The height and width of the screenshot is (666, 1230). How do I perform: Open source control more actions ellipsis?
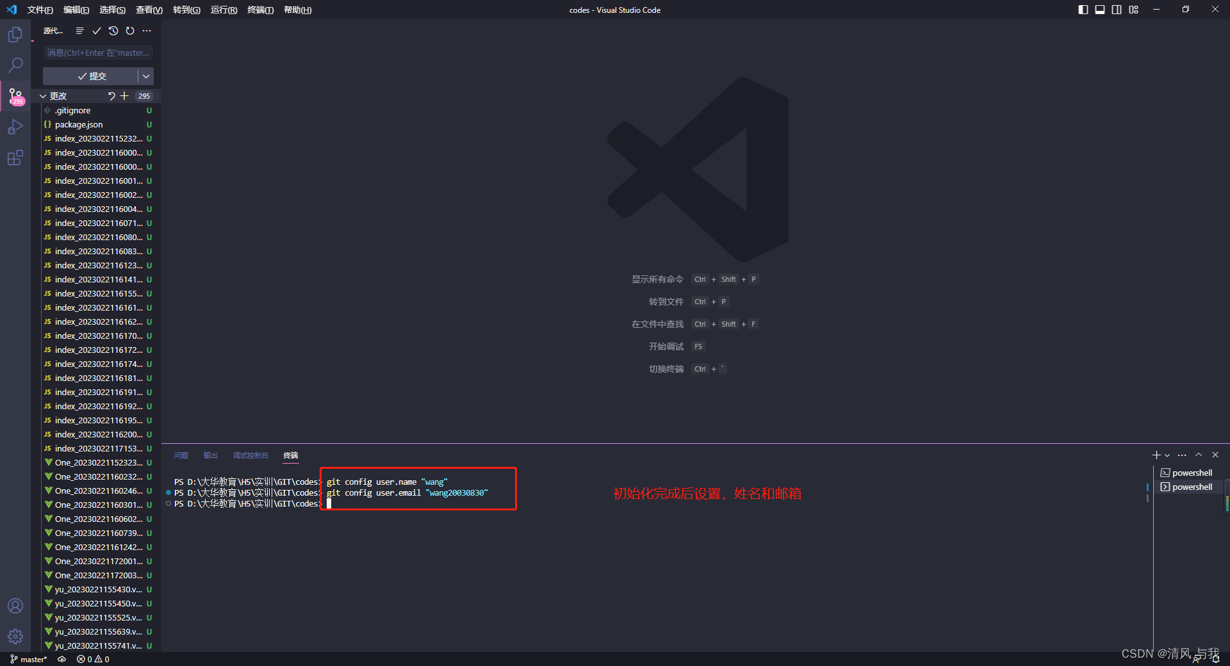pyautogui.click(x=147, y=31)
